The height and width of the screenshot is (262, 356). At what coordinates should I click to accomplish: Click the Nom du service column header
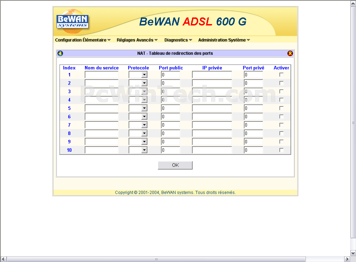[x=101, y=68]
